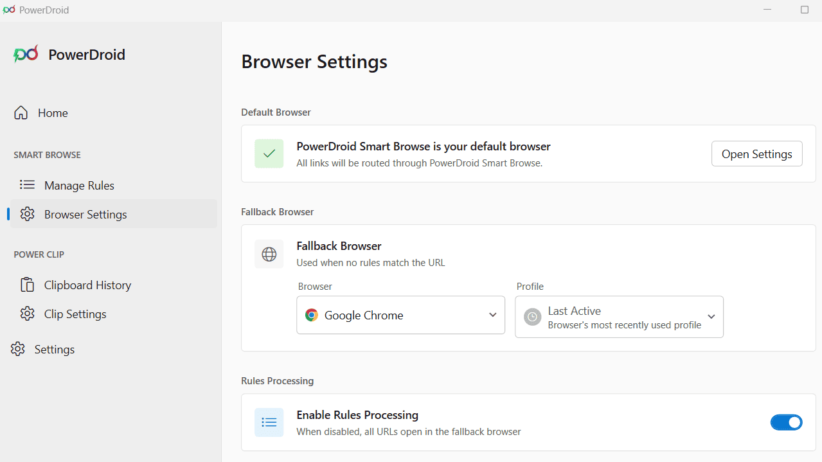This screenshot has height=462, width=822.
Task: Click the Fallback Browser globe icon
Action: pyautogui.click(x=269, y=254)
